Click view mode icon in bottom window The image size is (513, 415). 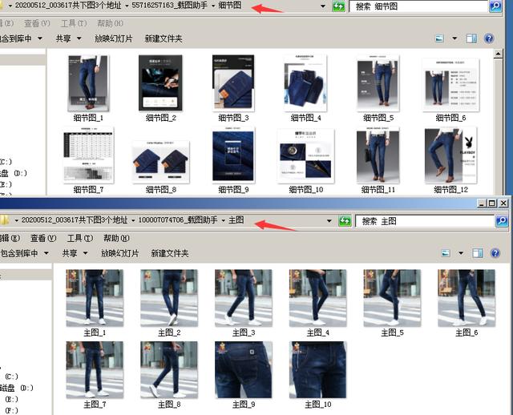pos(446,253)
